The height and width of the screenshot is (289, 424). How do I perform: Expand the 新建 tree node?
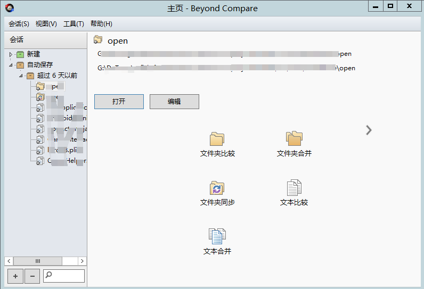[11, 55]
